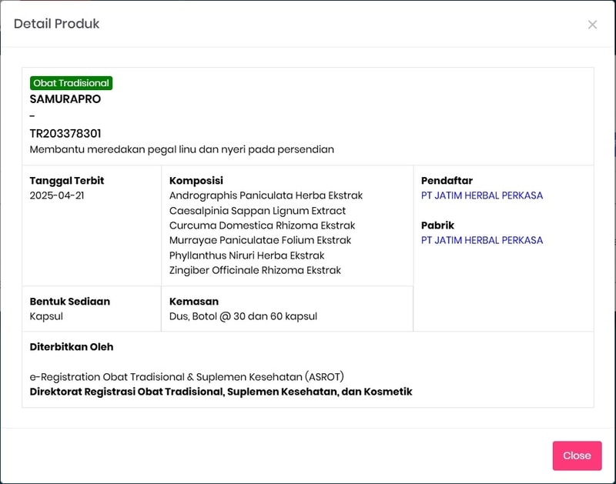Click the packaging text Dus, Botol @ 30
This screenshot has height=484, width=616.
pyautogui.click(x=243, y=316)
